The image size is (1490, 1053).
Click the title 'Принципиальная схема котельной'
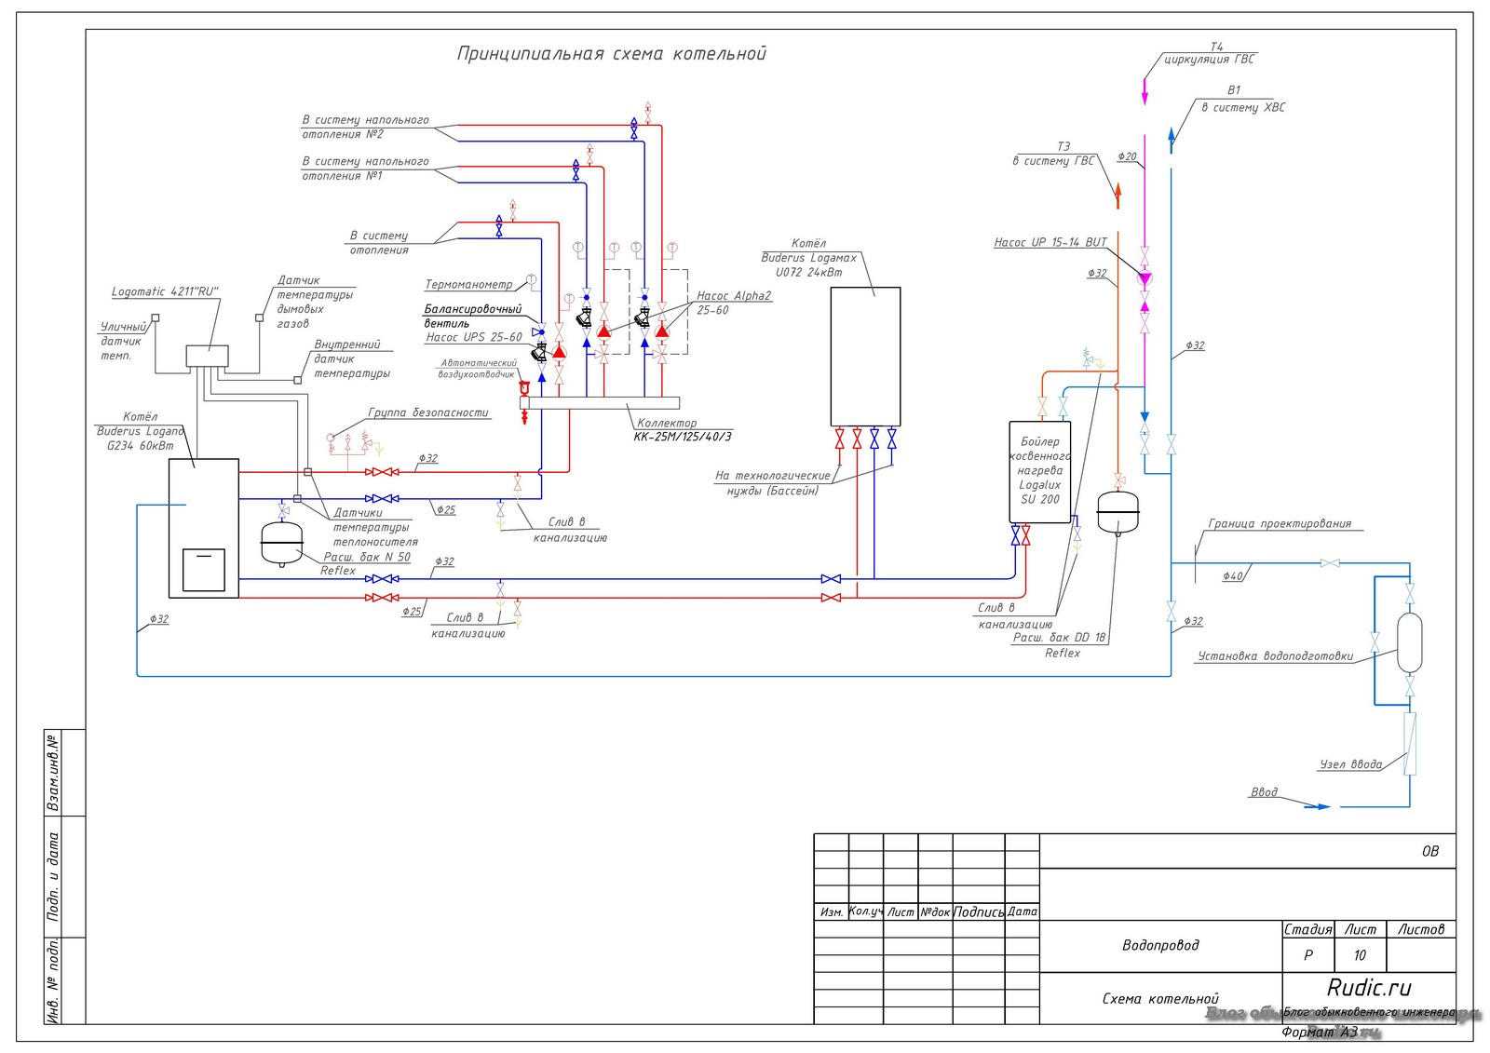pos(612,54)
